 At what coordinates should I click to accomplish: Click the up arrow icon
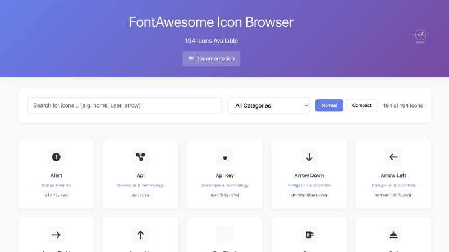(140, 235)
